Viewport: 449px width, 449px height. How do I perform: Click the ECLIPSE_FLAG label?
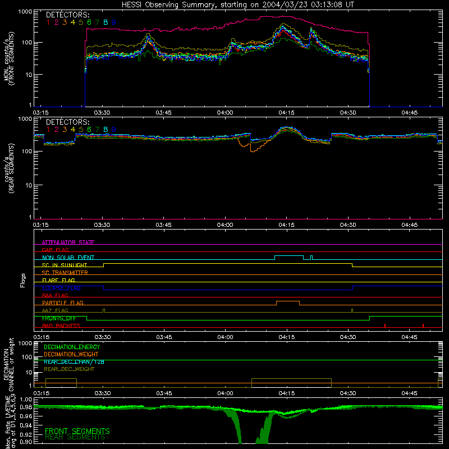[x=61, y=288]
